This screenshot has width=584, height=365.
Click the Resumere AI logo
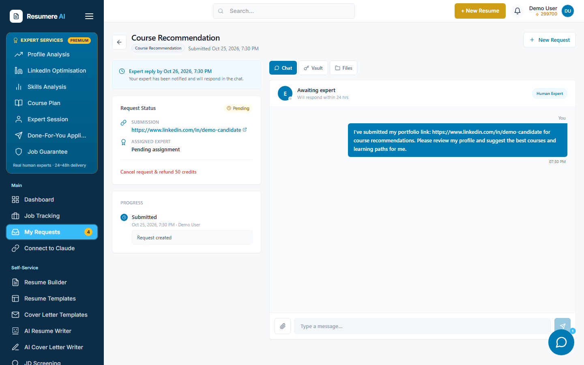[37, 16]
